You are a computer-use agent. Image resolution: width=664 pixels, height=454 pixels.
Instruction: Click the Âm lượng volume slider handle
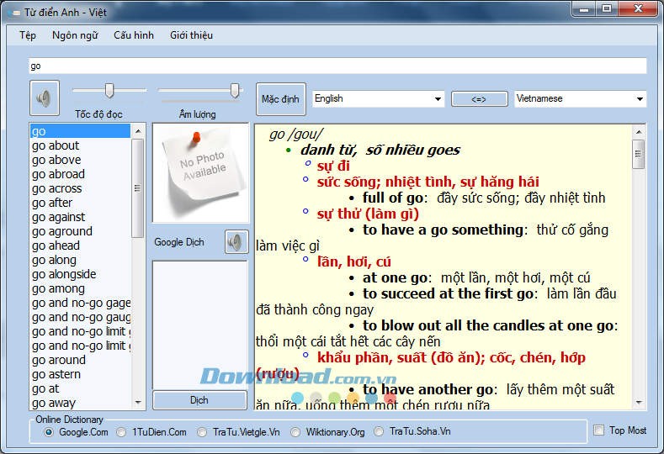click(236, 91)
